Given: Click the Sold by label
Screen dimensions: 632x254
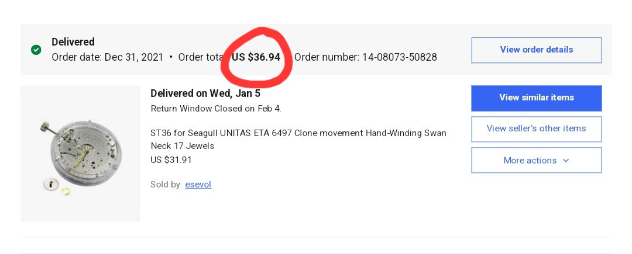Looking at the screenshot, I should (166, 185).
